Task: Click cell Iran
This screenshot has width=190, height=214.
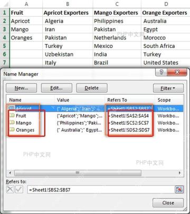Action: 68,29
